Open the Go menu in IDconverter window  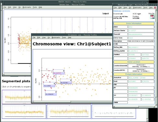130,7
